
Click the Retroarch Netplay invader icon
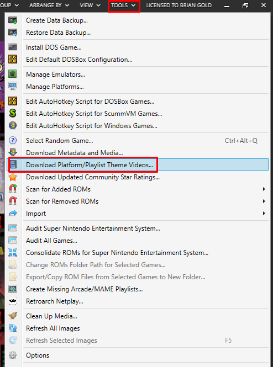pos(13,301)
